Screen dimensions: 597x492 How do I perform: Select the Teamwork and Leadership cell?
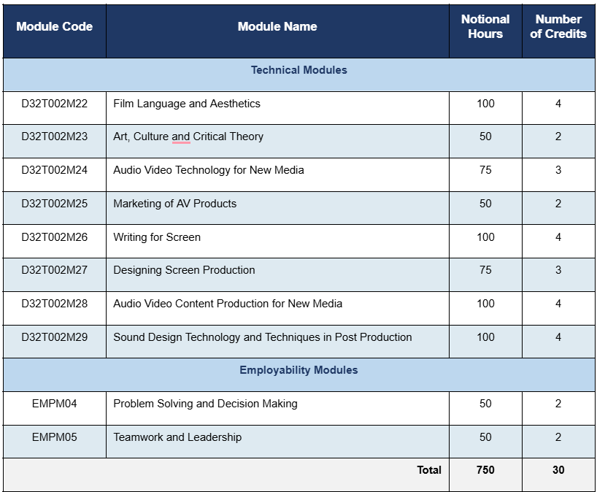(177, 437)
